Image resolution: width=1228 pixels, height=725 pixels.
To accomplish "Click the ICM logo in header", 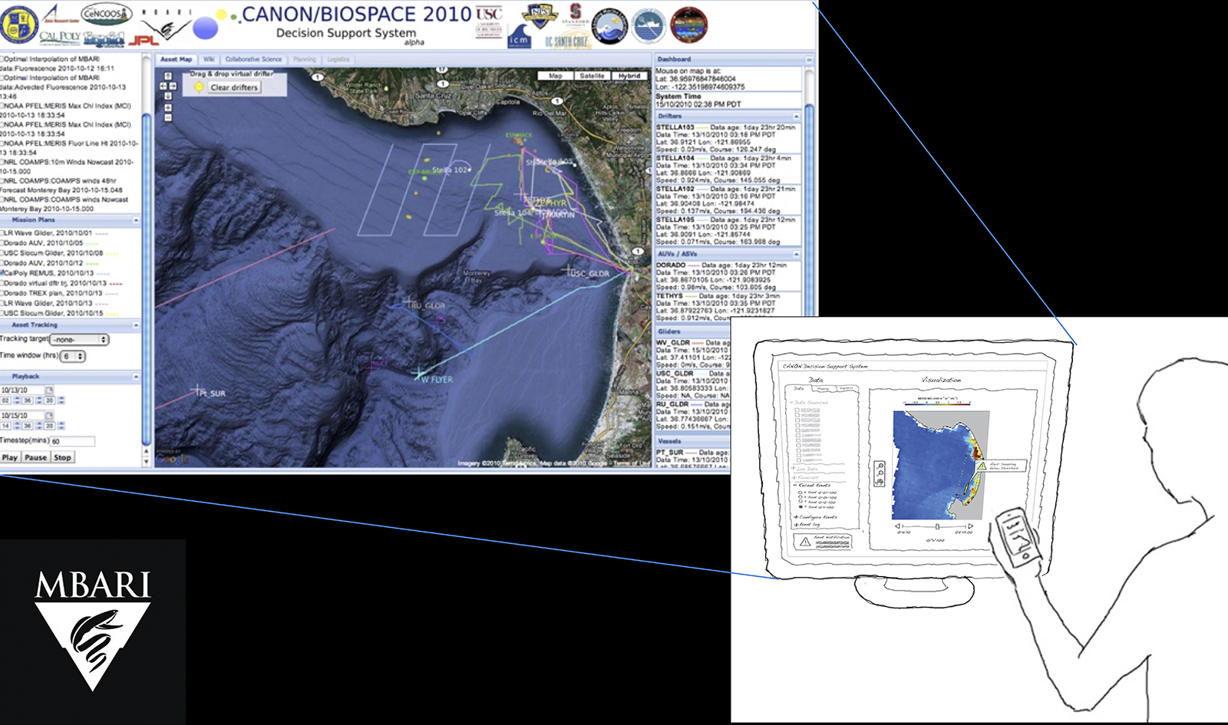I will point(519,36).
